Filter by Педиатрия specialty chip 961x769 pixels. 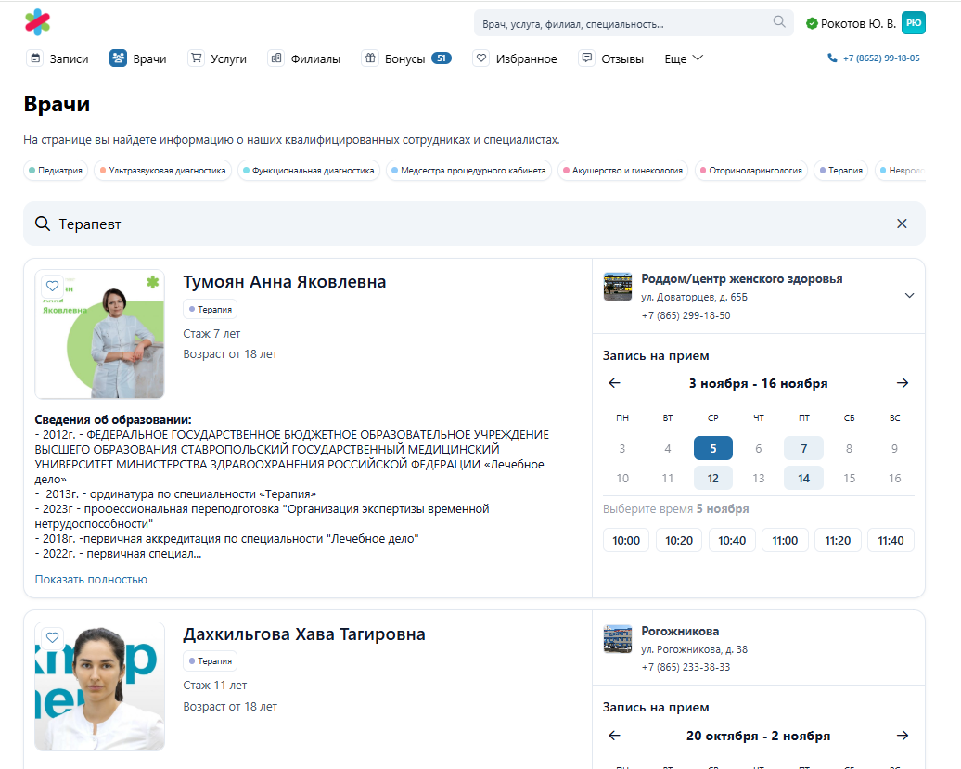(57, 171)
